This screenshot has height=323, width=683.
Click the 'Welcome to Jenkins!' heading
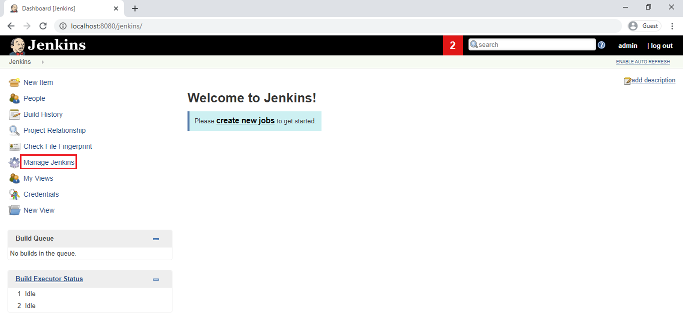251,98
